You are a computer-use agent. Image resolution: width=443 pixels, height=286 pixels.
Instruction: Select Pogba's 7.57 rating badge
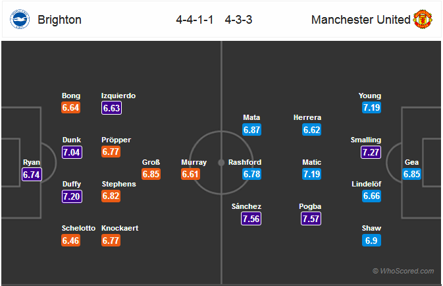311,219
